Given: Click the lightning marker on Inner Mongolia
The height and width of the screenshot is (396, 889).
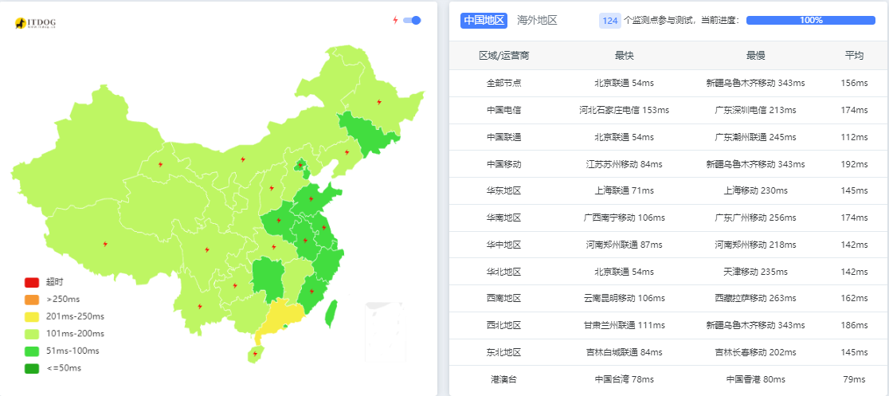Looking at the screenshot, I should (x=243, y=159).
